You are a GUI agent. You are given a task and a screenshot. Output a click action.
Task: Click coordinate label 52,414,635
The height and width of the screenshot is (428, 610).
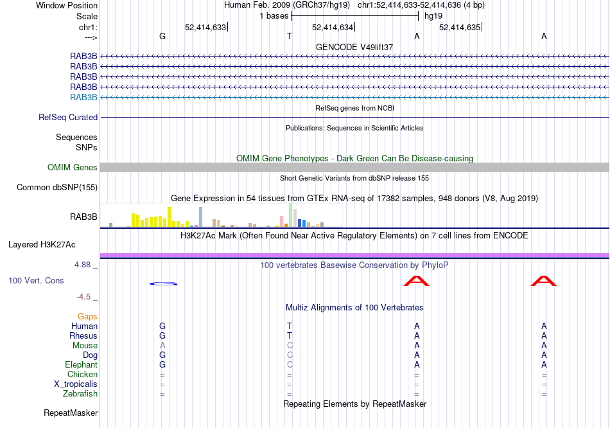[x=460, y=27]
